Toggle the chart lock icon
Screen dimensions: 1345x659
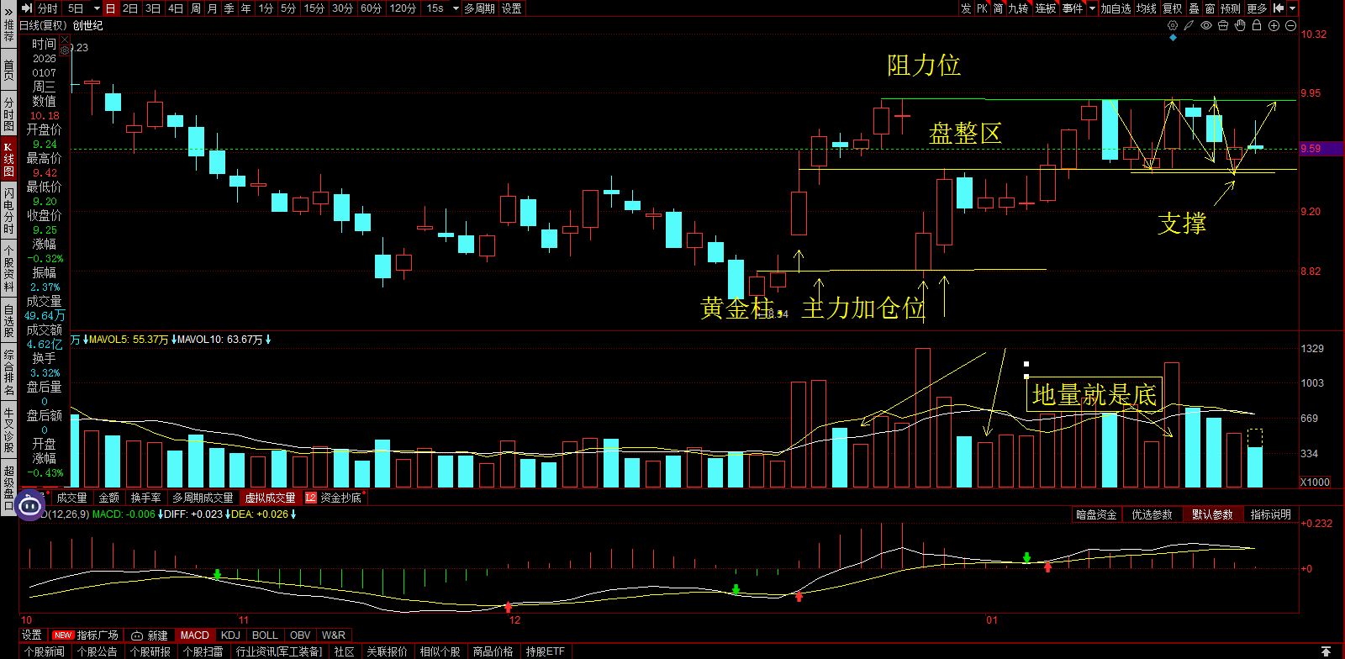pyautogui.click(x=1257, y=25)
